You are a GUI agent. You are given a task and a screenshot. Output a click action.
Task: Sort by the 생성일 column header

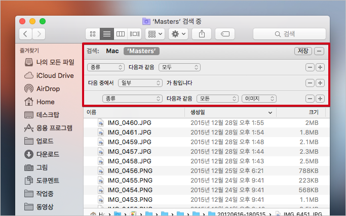230,112
